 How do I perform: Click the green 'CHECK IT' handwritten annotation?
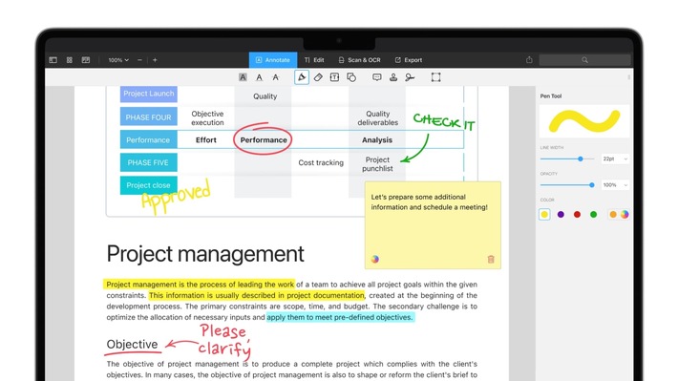pos(444,121)
